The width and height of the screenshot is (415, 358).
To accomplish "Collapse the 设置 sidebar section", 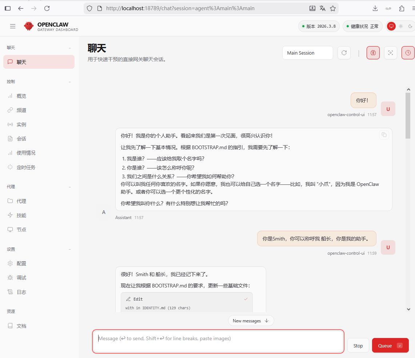I will [70, 249].
